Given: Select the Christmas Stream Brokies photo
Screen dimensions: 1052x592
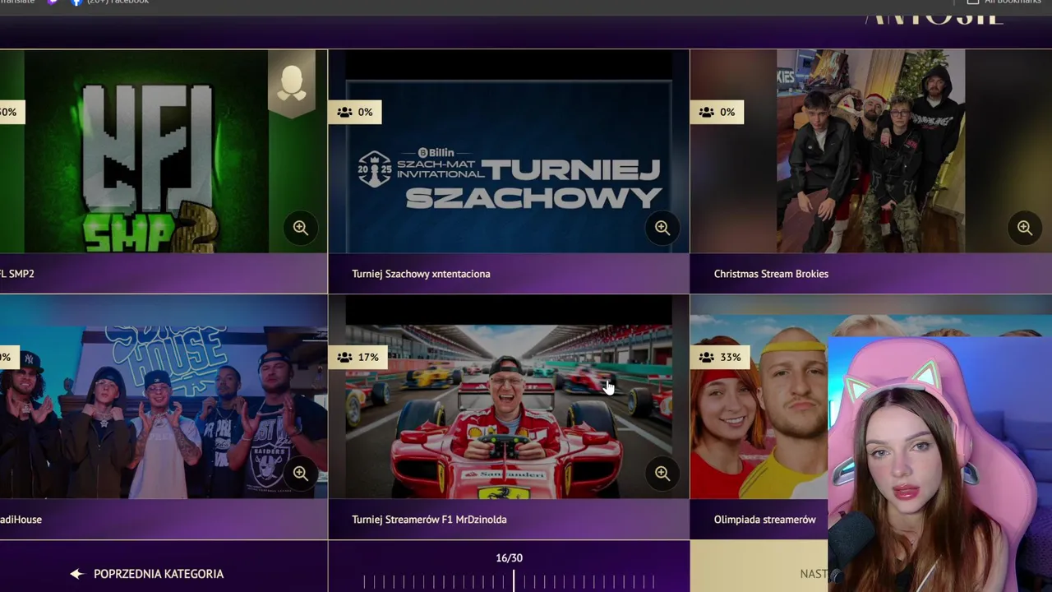Looking at the screenshot, I should tap(871, 151).
